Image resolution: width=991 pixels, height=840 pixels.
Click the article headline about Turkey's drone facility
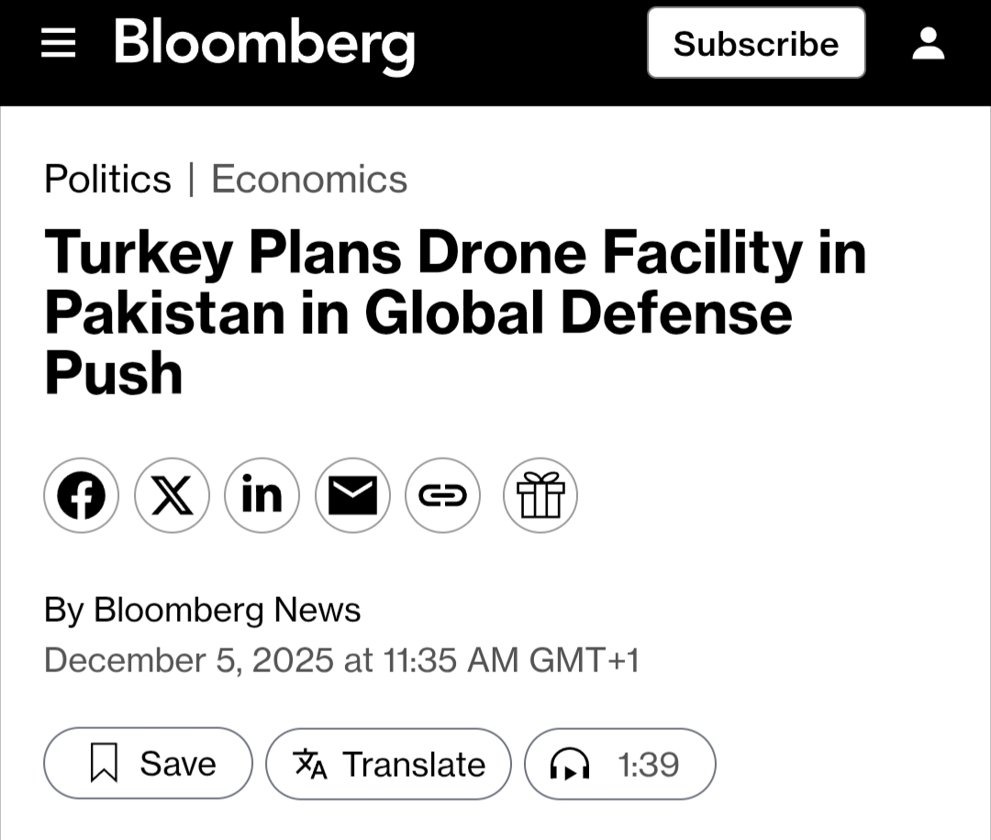tap(455, 312)
